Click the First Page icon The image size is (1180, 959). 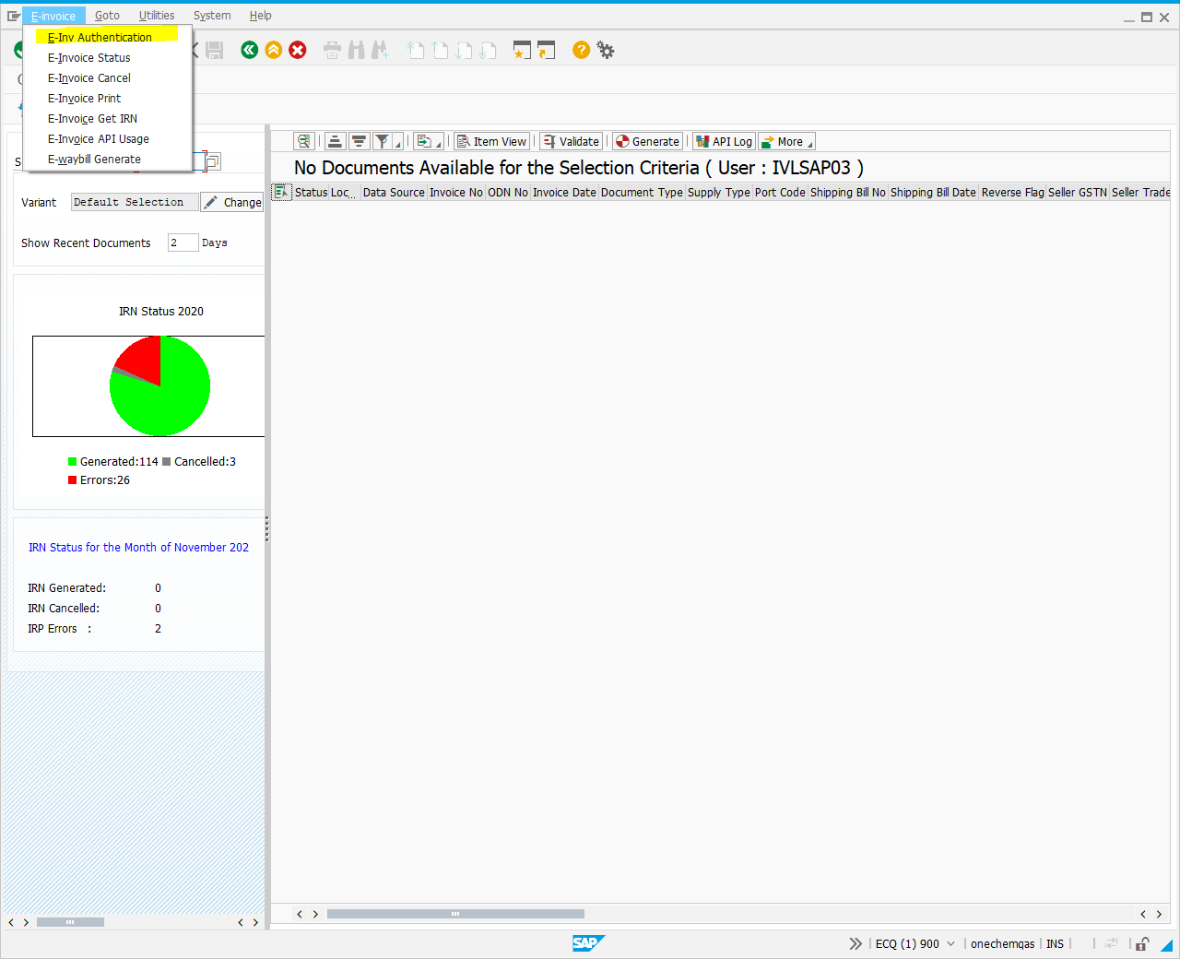point(416,50)
